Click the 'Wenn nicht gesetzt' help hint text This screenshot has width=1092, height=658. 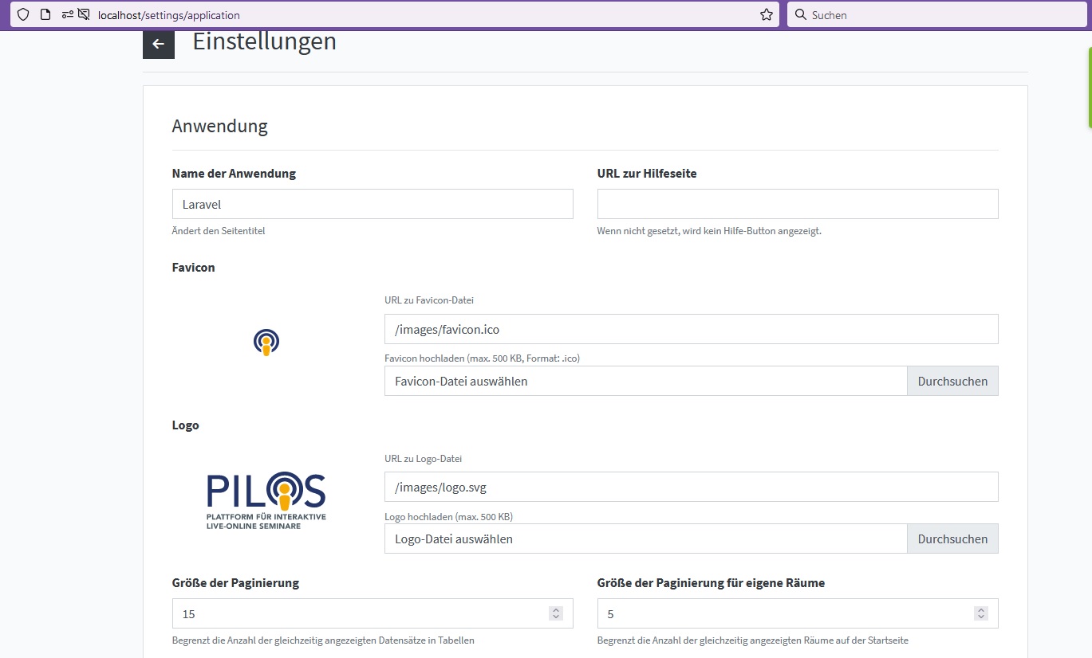(709, 231)
